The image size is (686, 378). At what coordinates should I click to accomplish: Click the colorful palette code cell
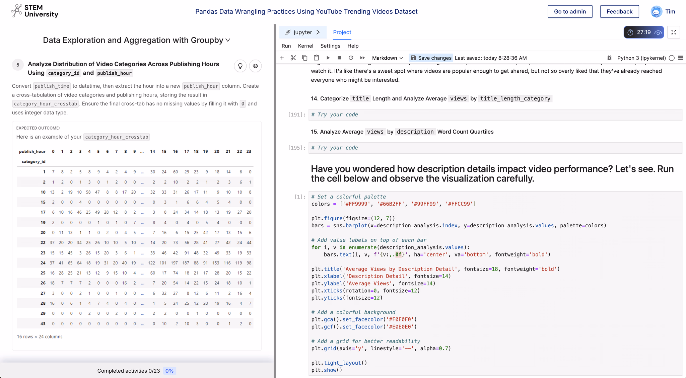[x=495, y=283]
